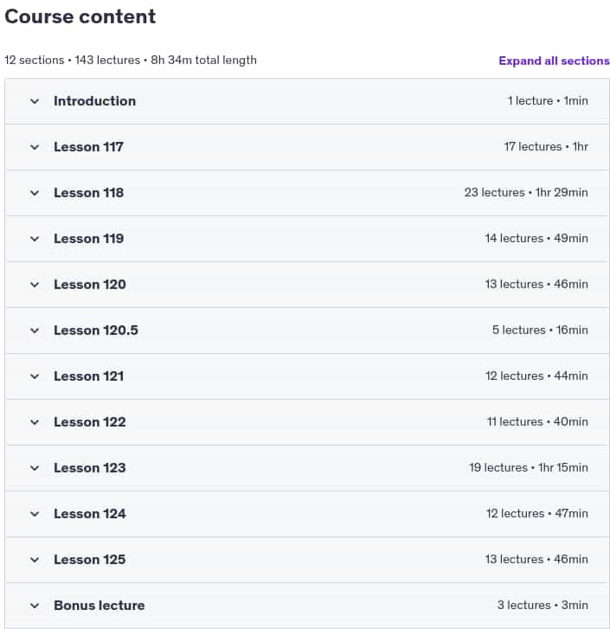The height and width of the screenshot is (629, 610).
Task: Open the Lesson 120.5 section title
Action: point(96,331)
